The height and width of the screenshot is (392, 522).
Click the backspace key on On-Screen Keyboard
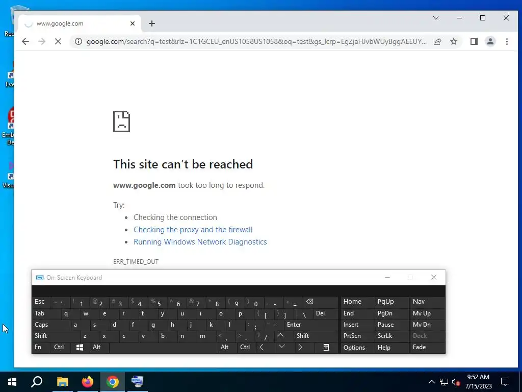coord(320,302)
